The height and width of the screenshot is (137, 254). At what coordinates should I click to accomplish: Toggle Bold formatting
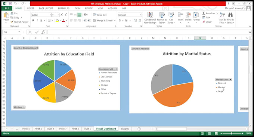[x=33, y=21]
